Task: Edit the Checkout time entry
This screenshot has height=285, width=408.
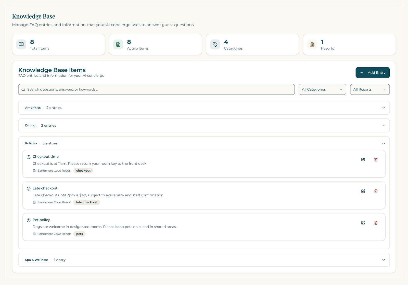Action: click(363, 159)
